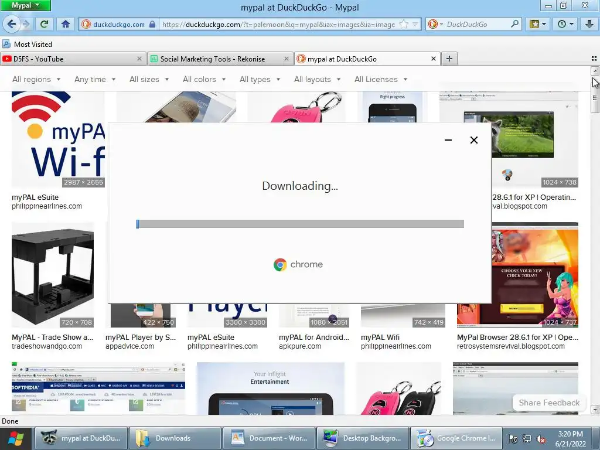The width and height of the screenshot is (600, 450).
Task: Switch to Desktop Background taskbar window
Action: [363, 438]
